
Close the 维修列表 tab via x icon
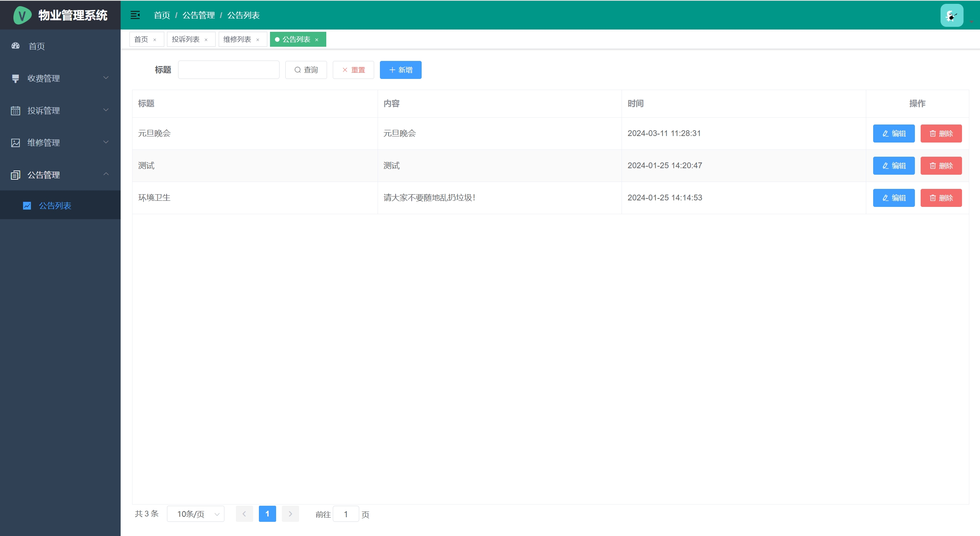[x=258, y=40]
